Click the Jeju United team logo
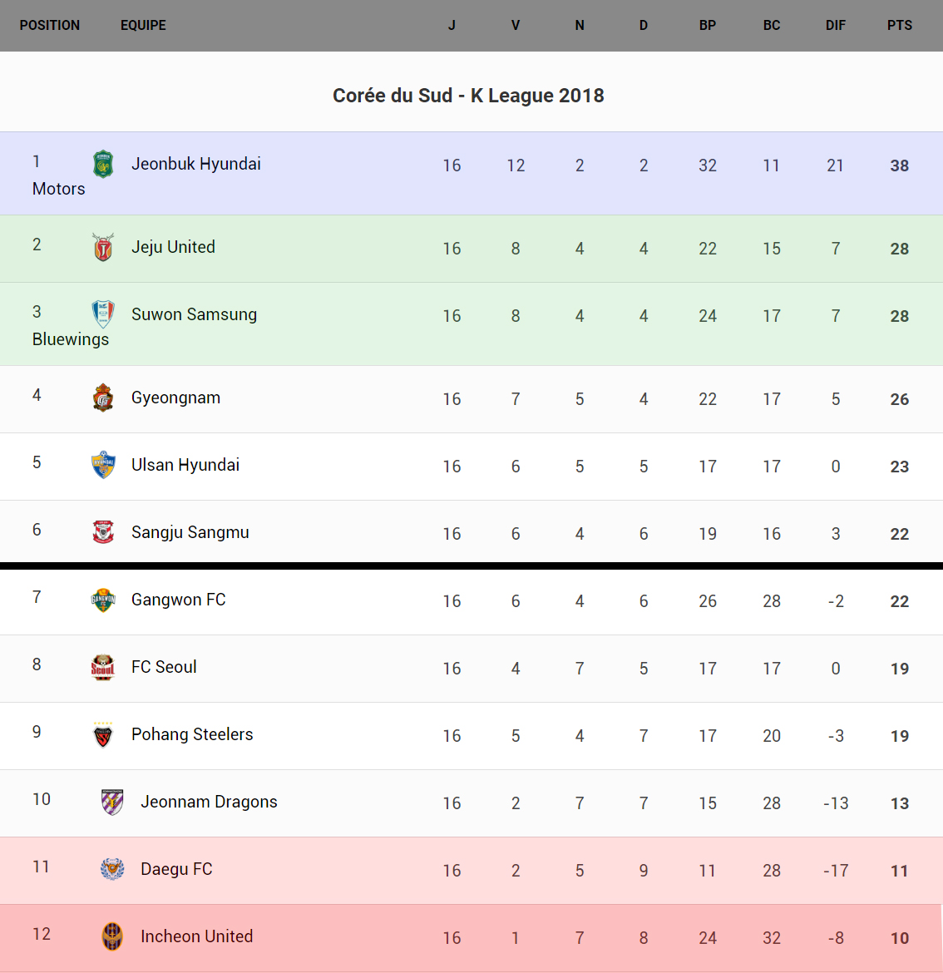This screenshot has height=973, width=943. tap(103, 247)
